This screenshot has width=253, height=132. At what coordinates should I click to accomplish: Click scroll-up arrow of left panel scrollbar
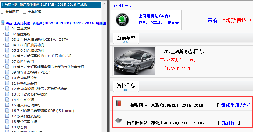[104, 4]
